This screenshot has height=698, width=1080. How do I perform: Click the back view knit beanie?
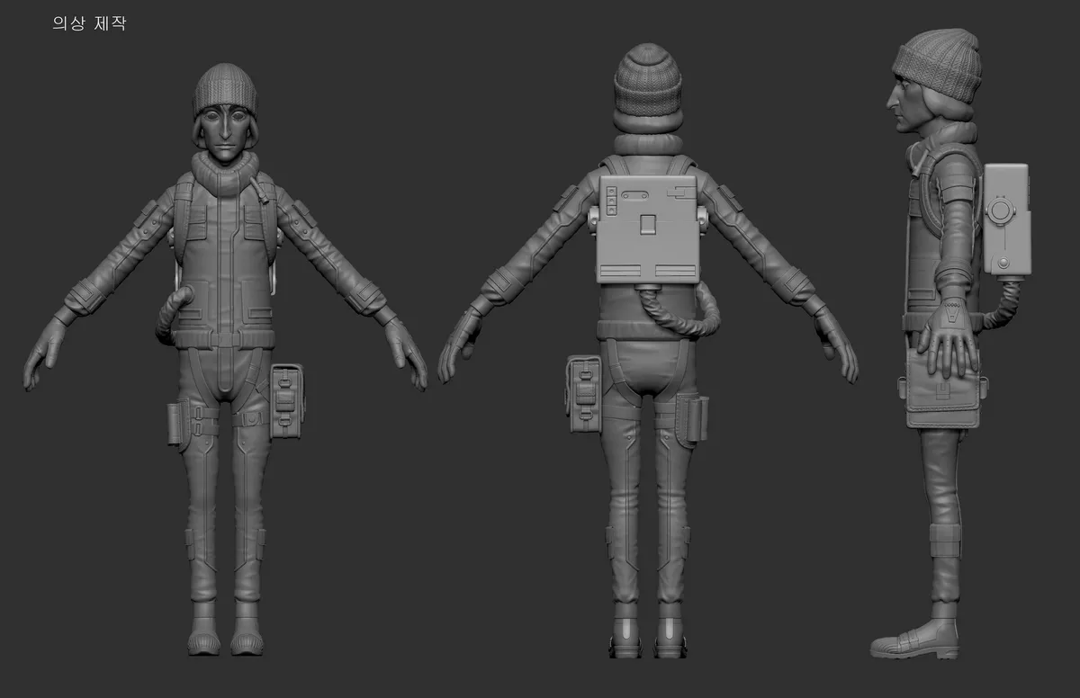tap(648, 81)
